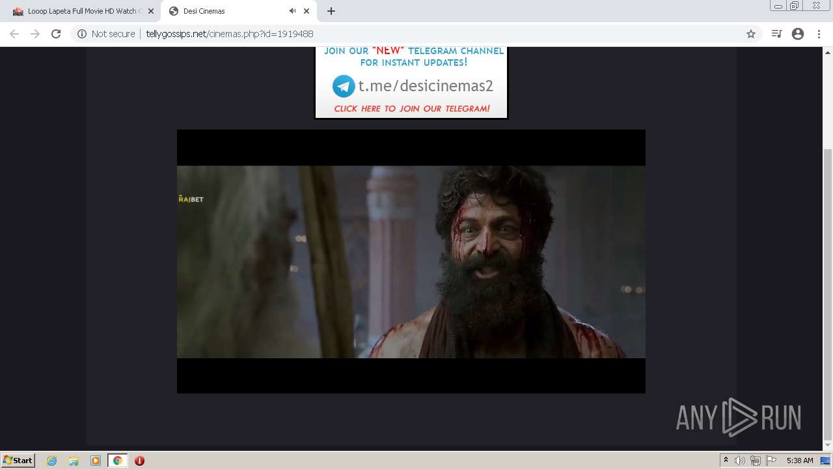
Task: Restore down the Chrome window
Action: [x=795, y=6]
